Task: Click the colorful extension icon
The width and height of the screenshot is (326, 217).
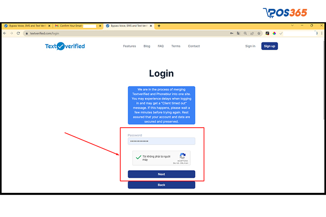Action: (274, 33)
